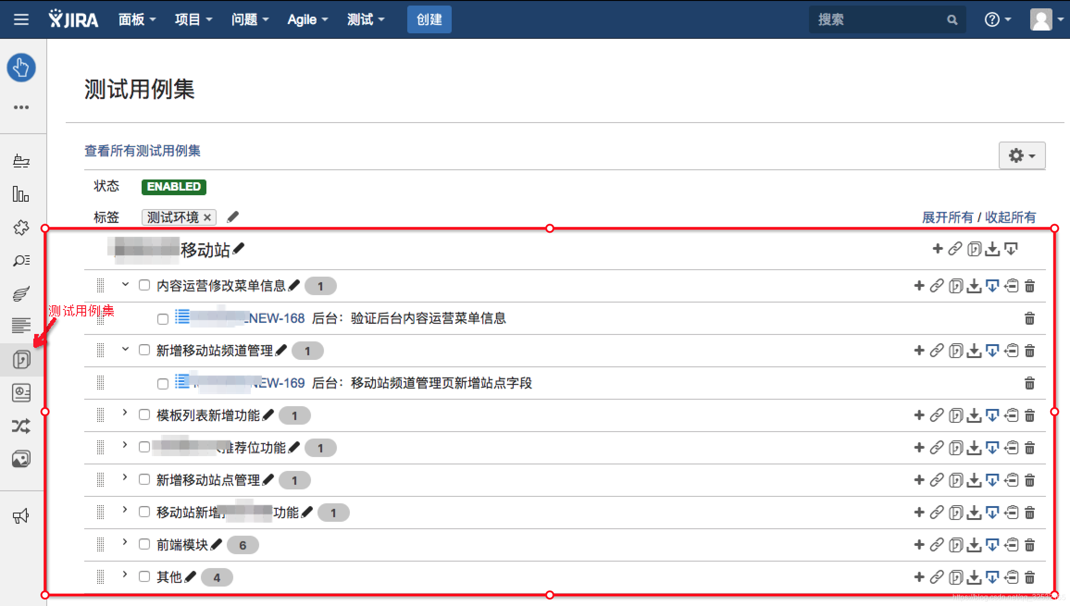Click the megaphone feedback icon in the sidebar

point(21,516)
